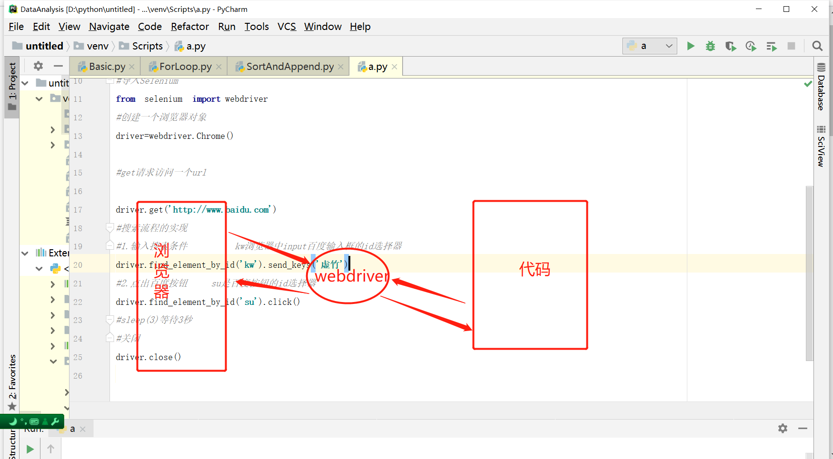Hide the Run tool window
Image resolution: width=833 pixels, height=459 pixels.
pyautogui.click(x=803, y=429)
